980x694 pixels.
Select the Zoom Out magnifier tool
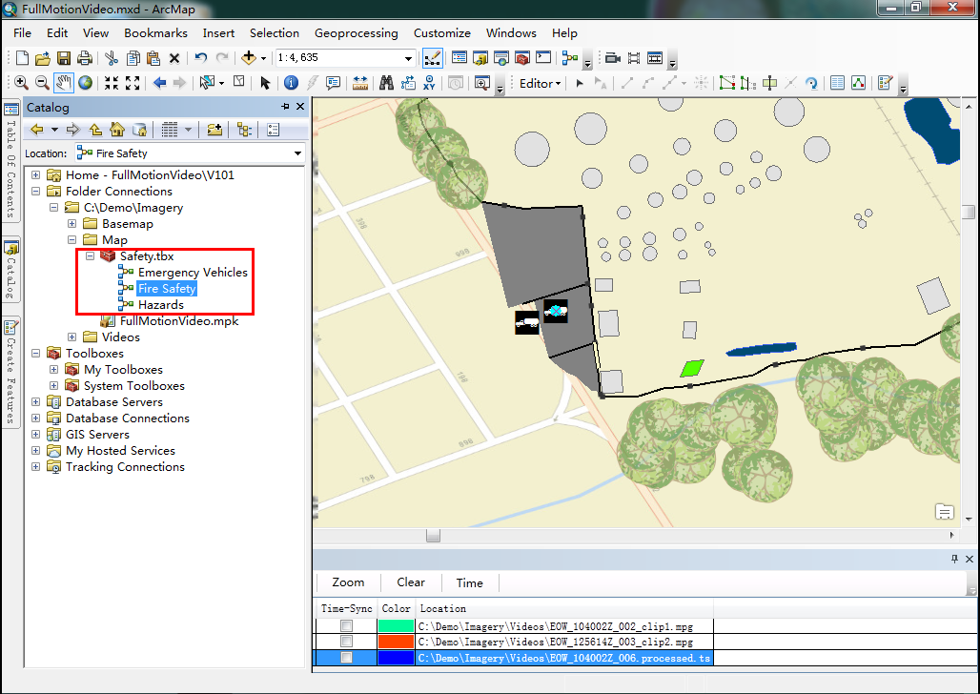(x=42, y=83)
